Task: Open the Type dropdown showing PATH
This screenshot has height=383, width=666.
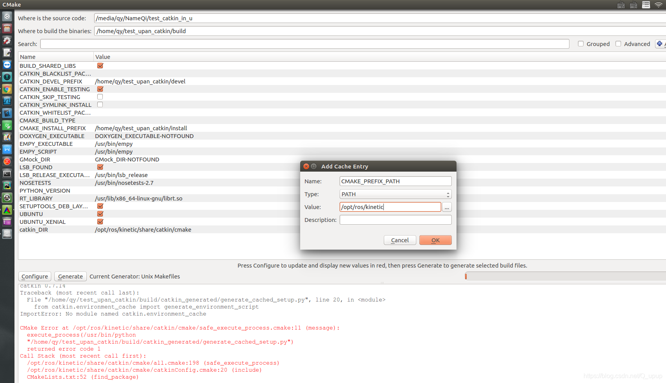Action: tap(396, 194)
